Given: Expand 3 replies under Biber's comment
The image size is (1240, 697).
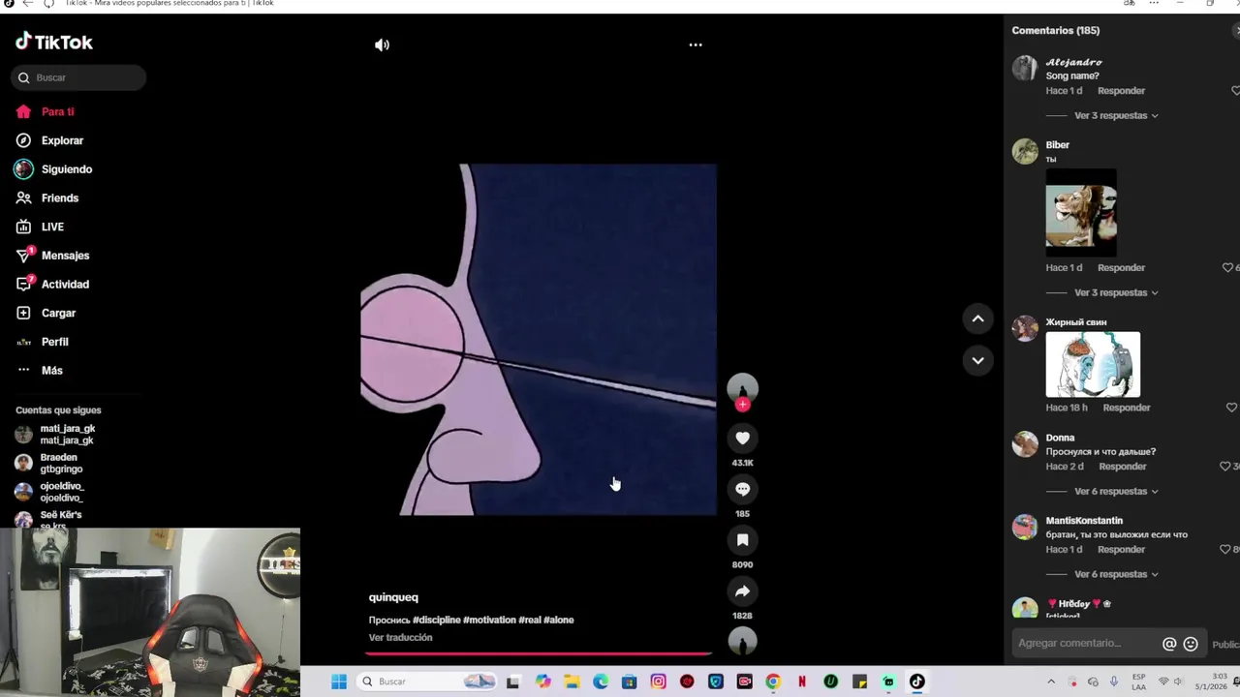Looking at the screenshot, I should pyautogui.click(x=1116, y=292).
